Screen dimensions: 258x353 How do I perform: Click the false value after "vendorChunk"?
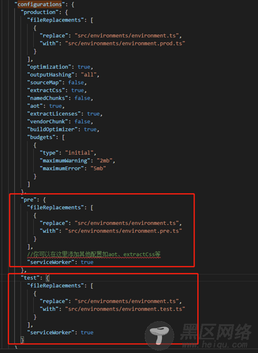click(x=82, y=122)
